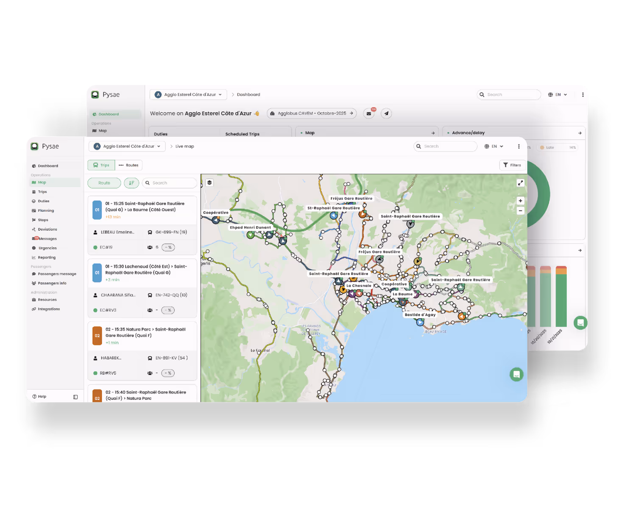
Task: Open the chat widget on the map
Action: [516, 374]
